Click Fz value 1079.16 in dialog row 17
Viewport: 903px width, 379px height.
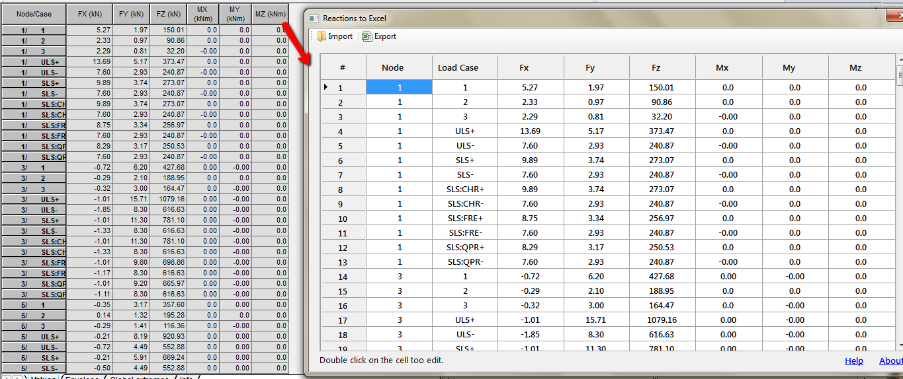(x=662, y=320)
